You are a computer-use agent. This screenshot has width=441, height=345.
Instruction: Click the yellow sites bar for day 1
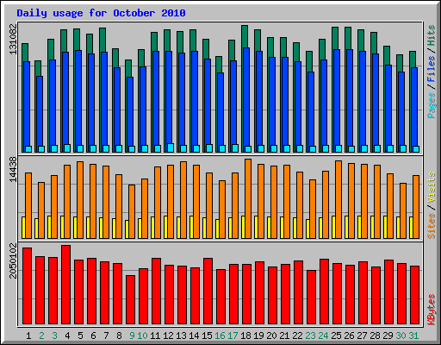click(23, 228)
